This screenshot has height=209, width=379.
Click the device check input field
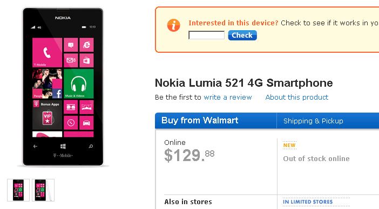pos(206,35)
